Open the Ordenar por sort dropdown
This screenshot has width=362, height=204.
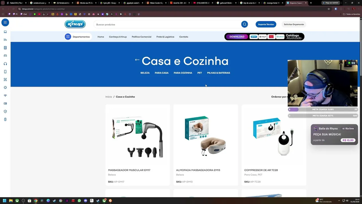(x=279, y=97)
